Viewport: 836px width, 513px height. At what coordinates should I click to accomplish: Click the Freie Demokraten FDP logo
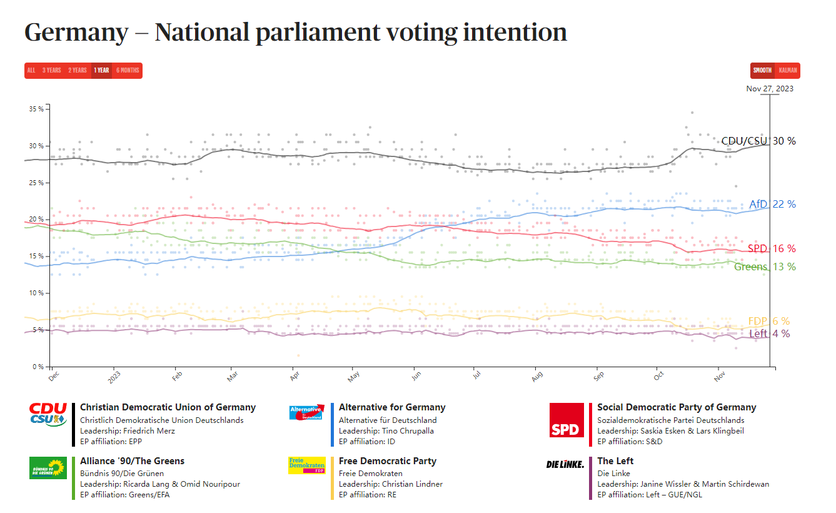pyautogui.click(x=306, y=465)
